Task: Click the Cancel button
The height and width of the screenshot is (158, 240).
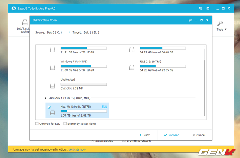Action: click(x=198, y=135)
